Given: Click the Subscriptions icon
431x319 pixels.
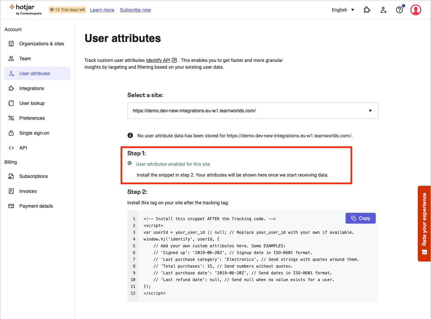Looking at the screenshot, I should 11,176.
